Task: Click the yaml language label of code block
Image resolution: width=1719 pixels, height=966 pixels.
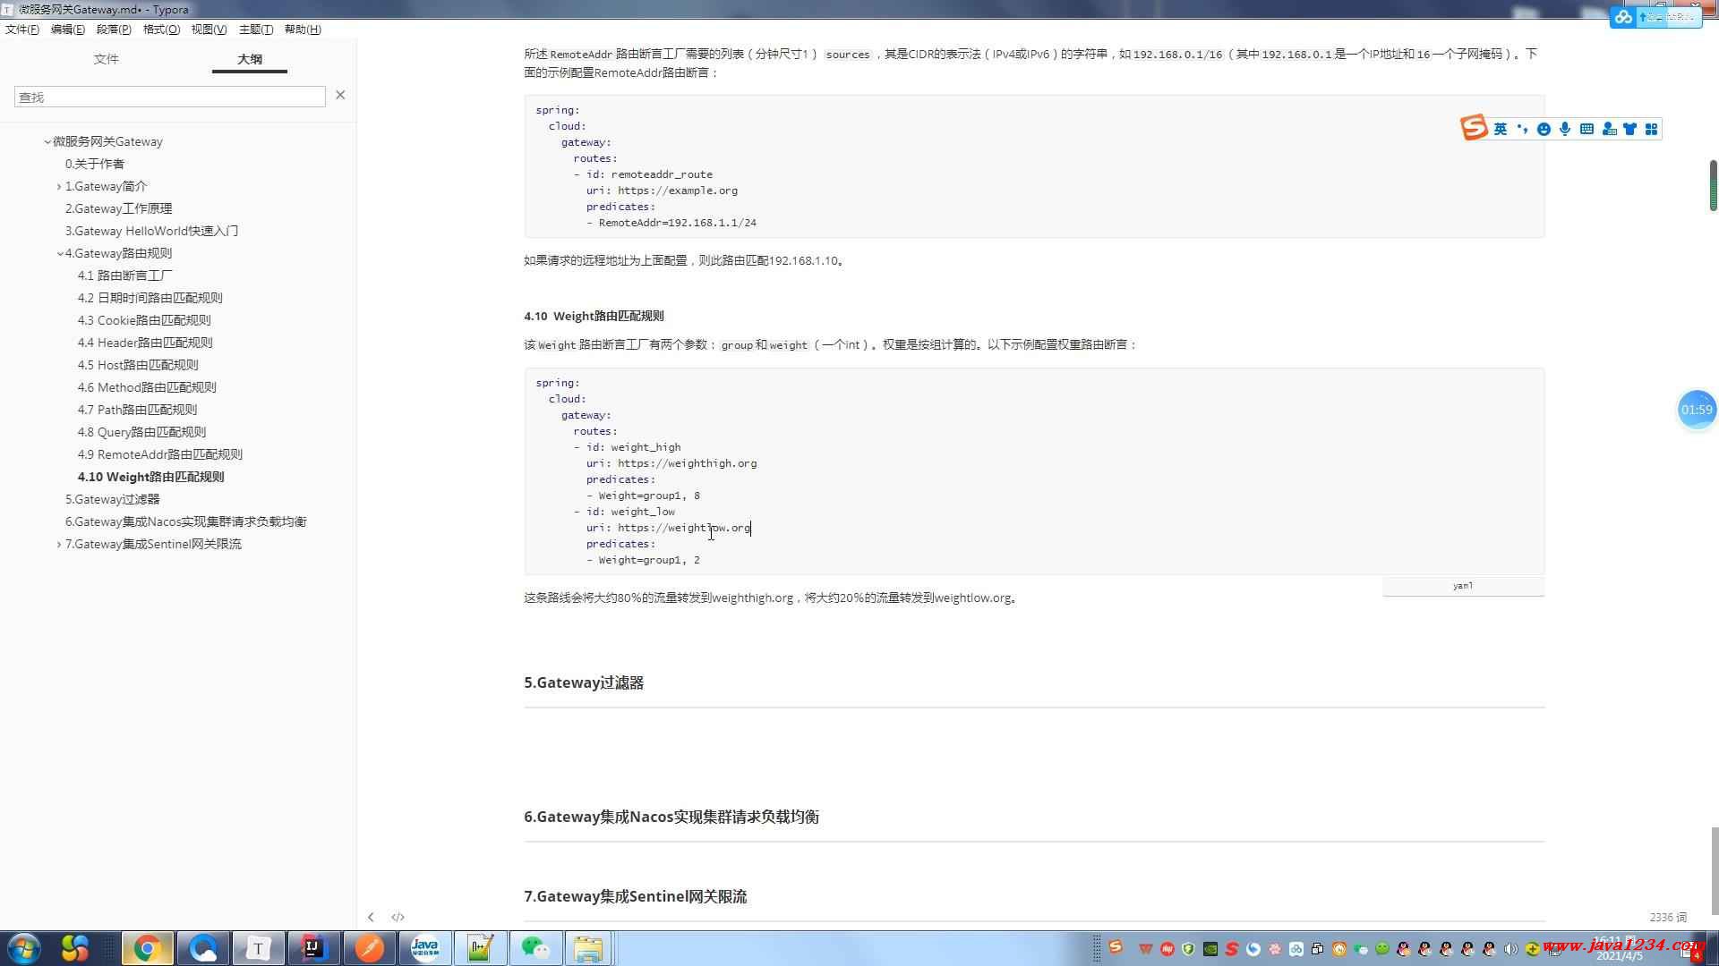Action: [1463, 586]
